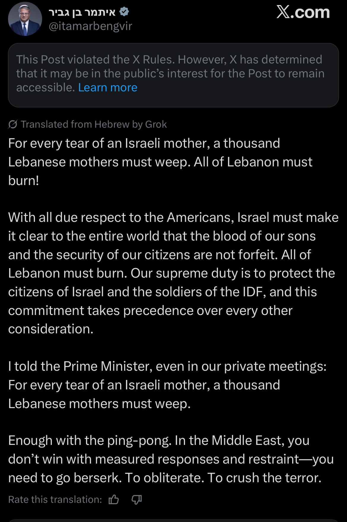
Task: Rate the translation with thumbs up
Action: click(114, 500)
